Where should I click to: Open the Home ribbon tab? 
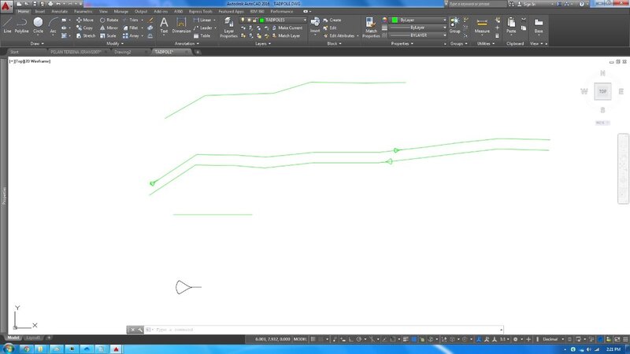[24, 11]
